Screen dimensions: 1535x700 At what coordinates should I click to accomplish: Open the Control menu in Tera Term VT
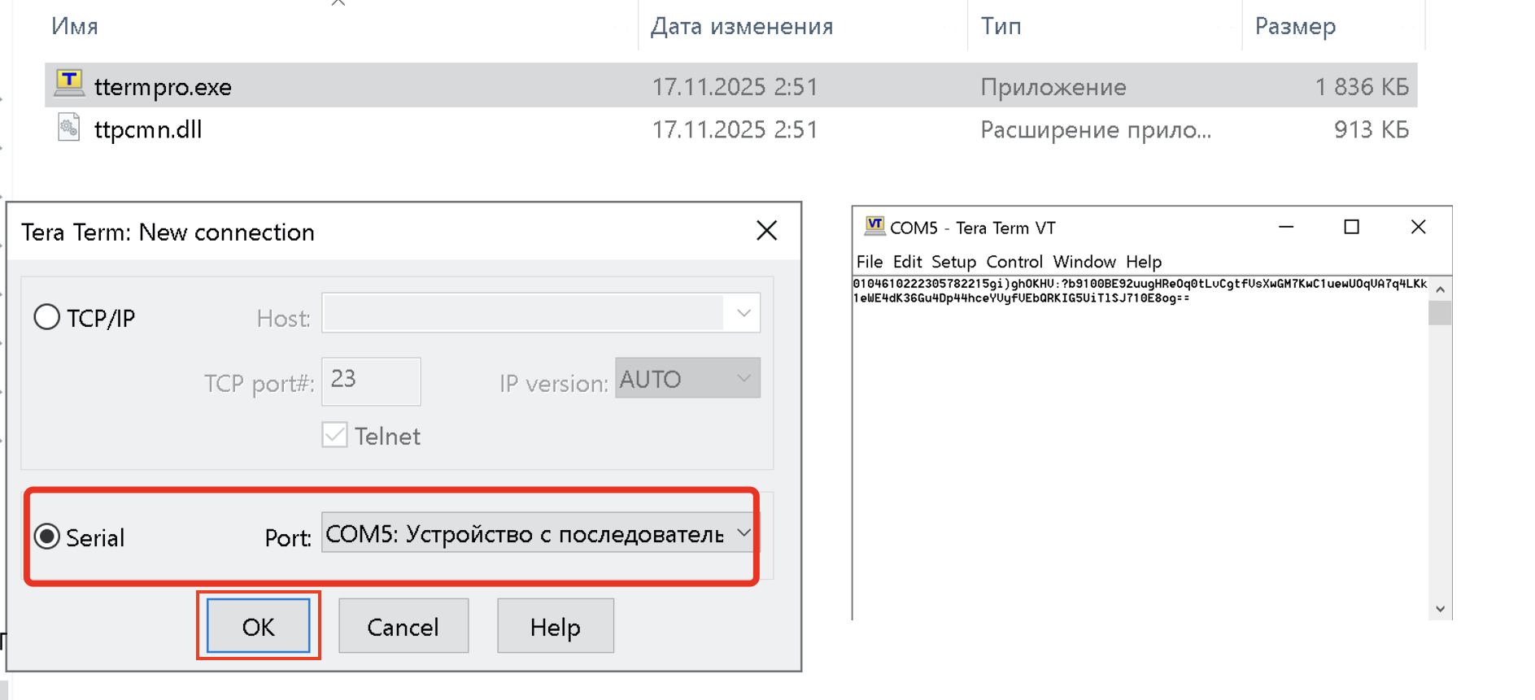pos(1014,262)
